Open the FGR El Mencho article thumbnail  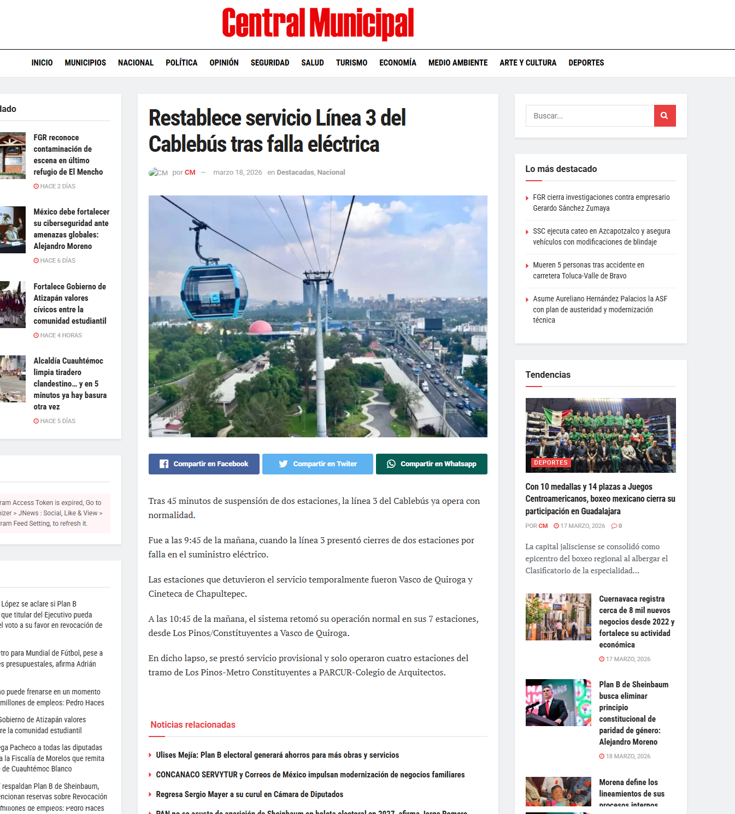click(13, 156)
